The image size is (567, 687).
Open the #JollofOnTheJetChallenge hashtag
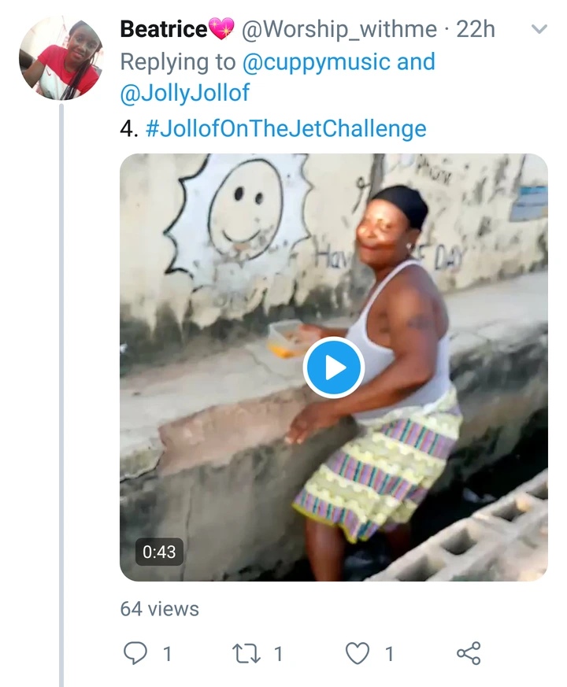pos(286,128)
